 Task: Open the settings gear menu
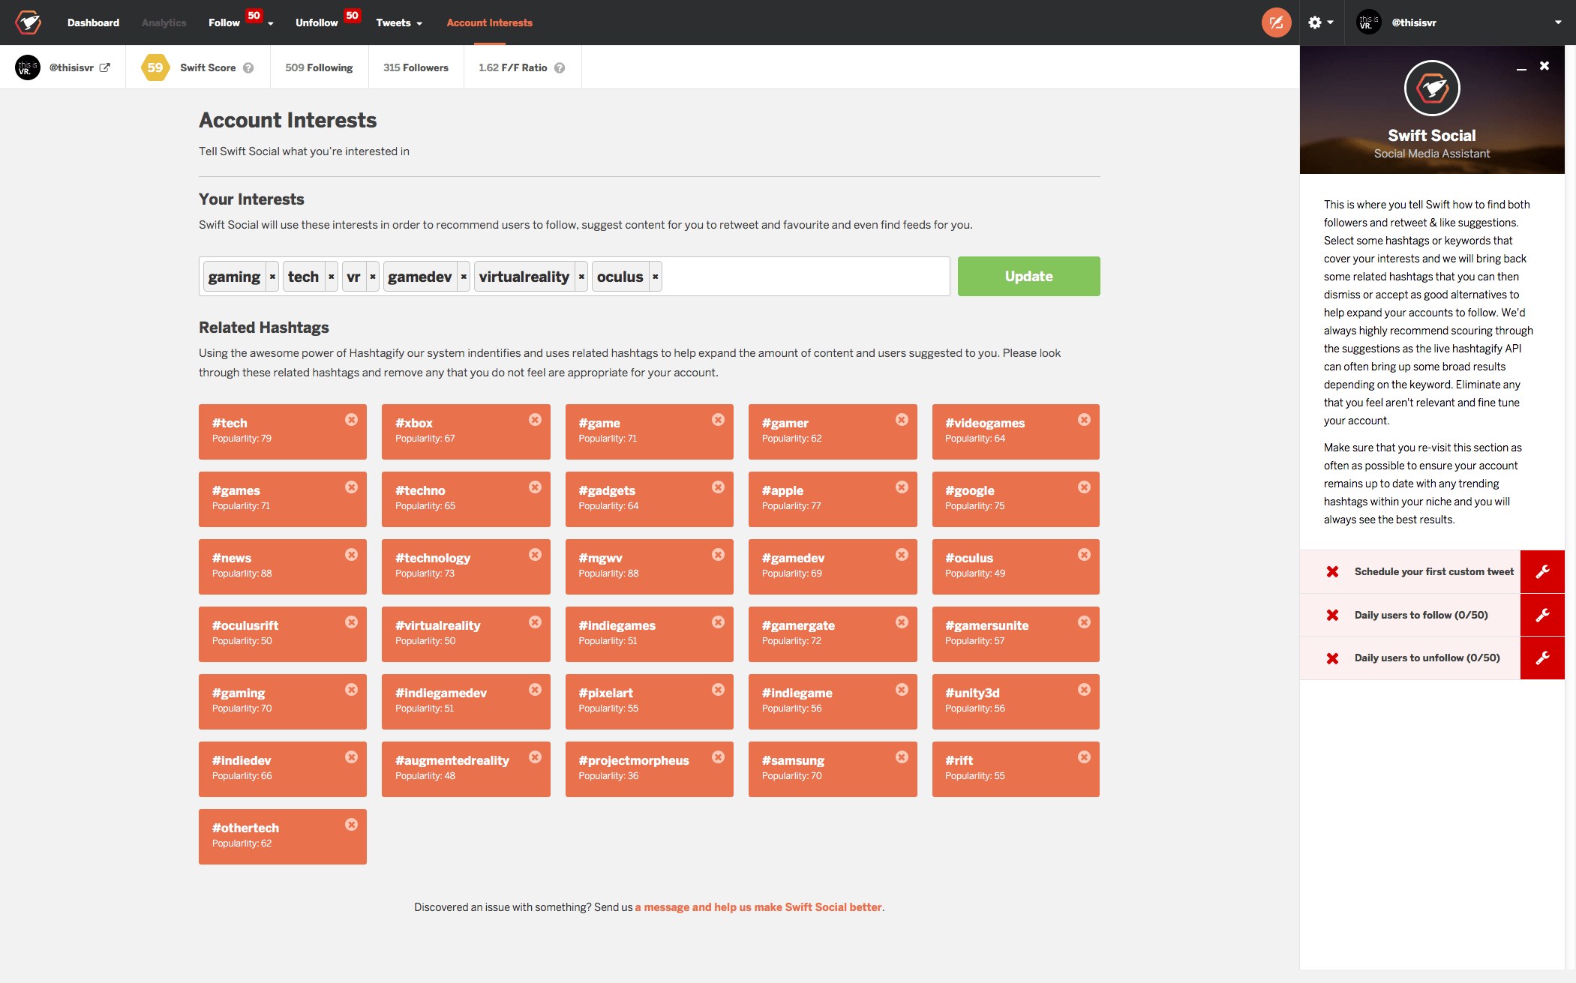pyautogui.click(x=1320, y=22)
